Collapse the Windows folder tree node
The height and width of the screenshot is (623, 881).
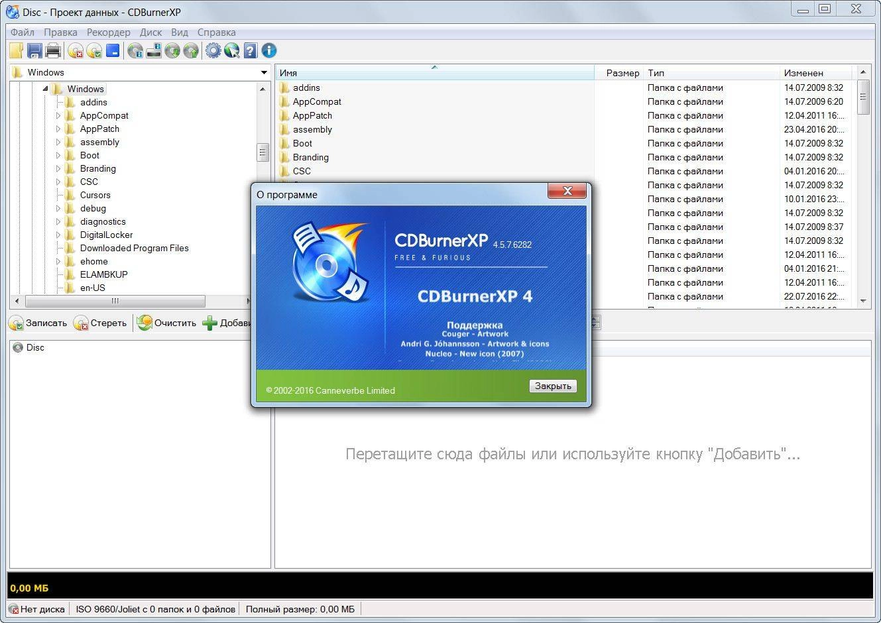pos(46,89)
